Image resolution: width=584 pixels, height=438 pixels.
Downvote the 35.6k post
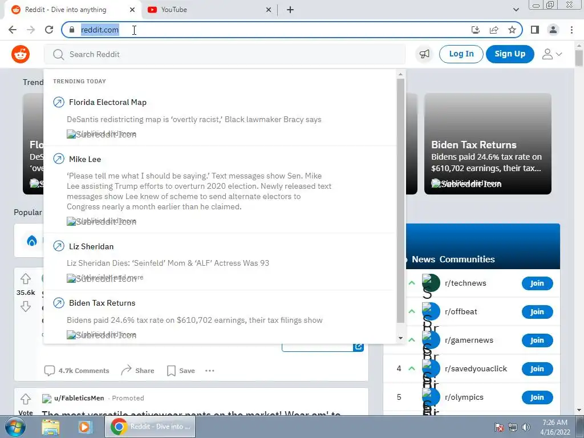26,306
